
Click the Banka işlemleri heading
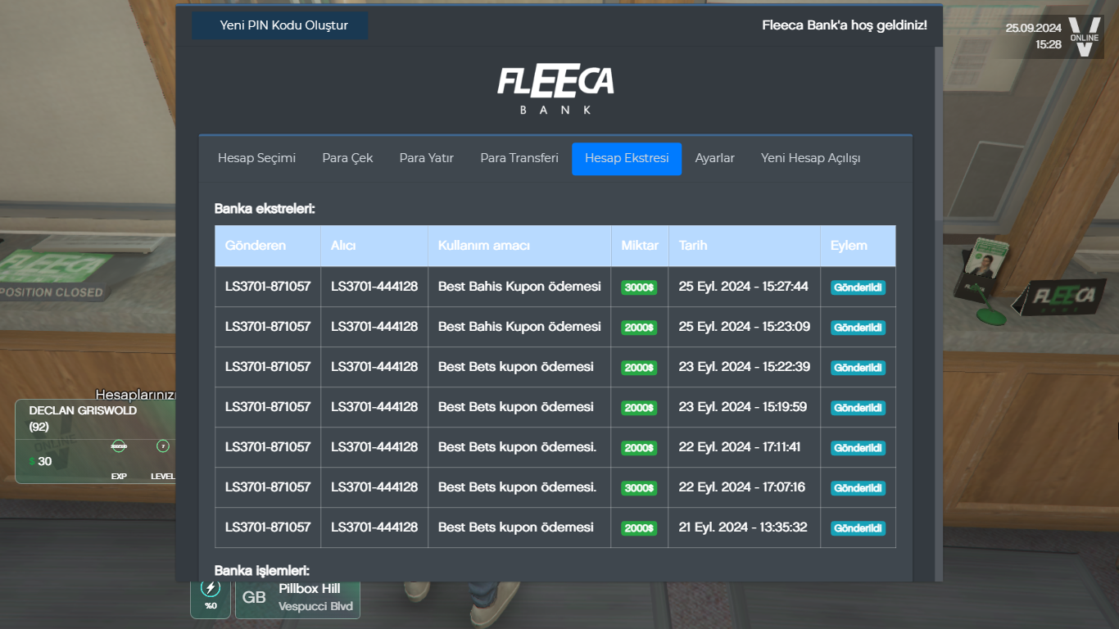tap(262, 570)
